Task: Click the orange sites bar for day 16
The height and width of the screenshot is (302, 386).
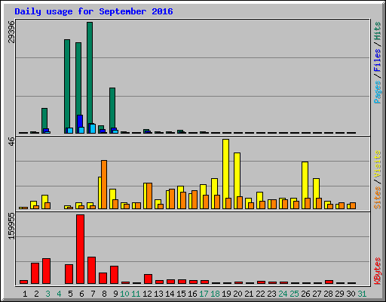Action: click(195, 199)
